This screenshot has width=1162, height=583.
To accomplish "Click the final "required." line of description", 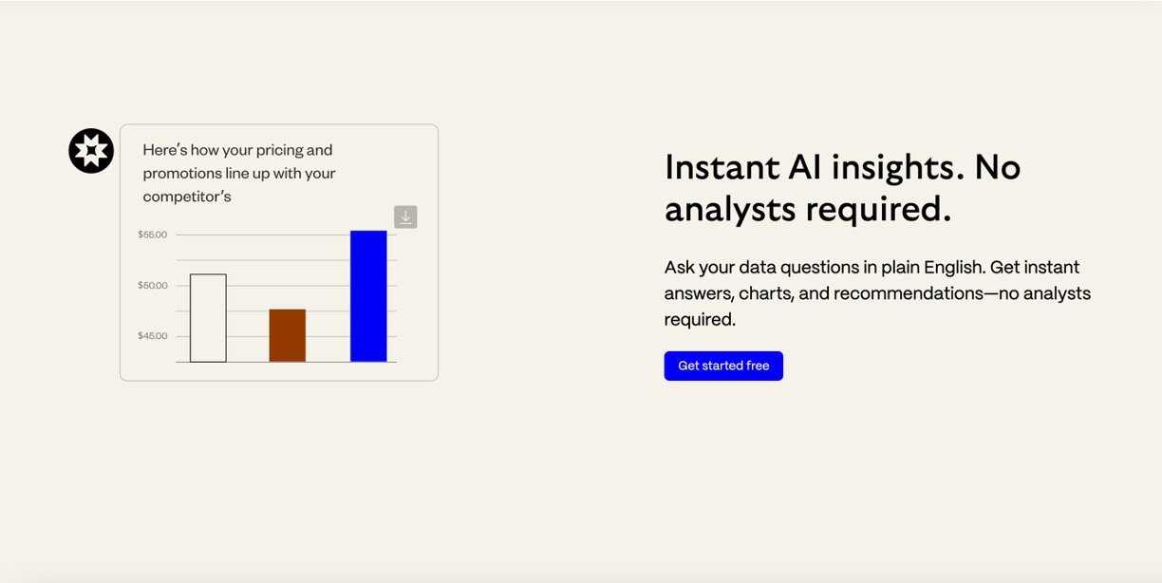I will 700,320.
